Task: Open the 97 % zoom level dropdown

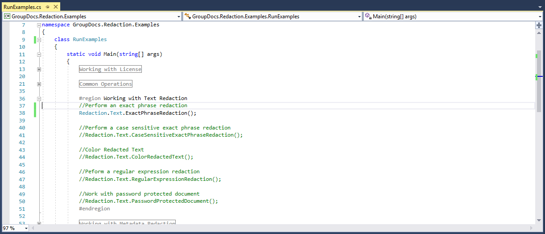Action: (x=26, y=228)
